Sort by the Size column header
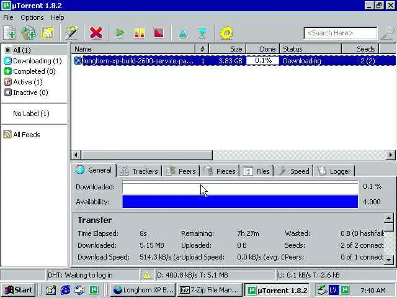Image resolution: width=397 pixels, height=298 pixels. pyautogui.click(x=228, y=49)
